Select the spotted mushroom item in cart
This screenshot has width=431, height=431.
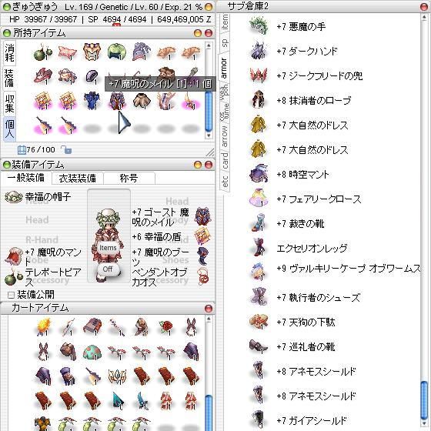click(x=92, y=352)
